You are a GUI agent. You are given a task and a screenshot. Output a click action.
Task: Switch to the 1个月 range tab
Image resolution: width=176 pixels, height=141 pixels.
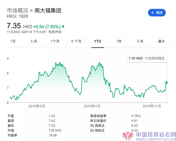(x=55, y=41)
